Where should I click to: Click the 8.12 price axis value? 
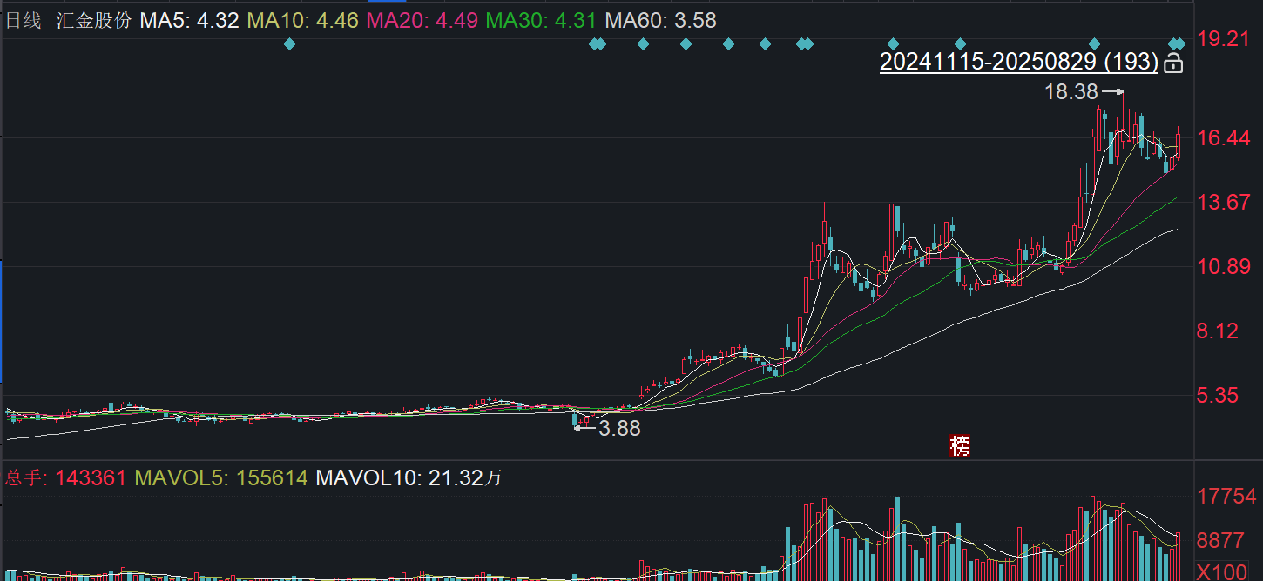(x=1218, y=331)
